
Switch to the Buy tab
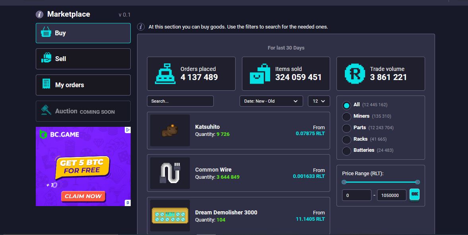[83, 33]
